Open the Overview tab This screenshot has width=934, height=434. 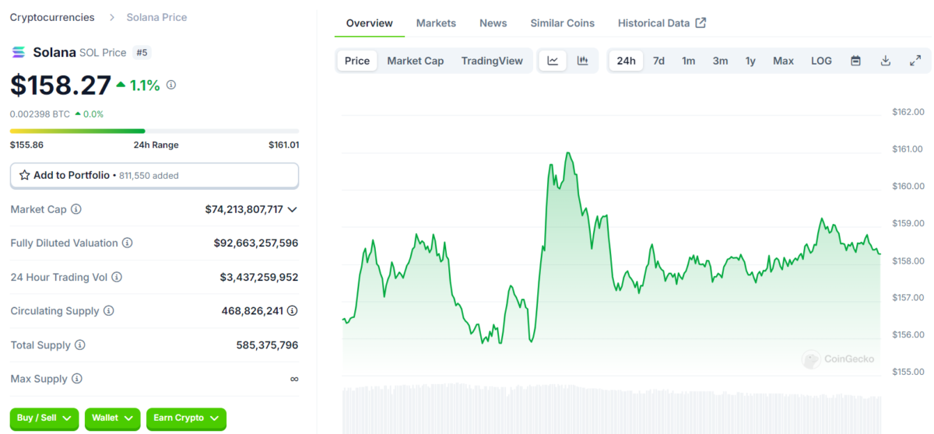point(370,23)
